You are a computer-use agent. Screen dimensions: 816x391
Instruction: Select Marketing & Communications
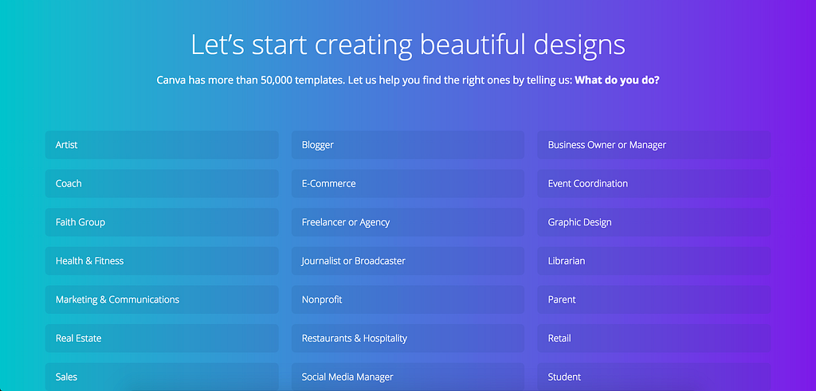[x=162, y=299]
